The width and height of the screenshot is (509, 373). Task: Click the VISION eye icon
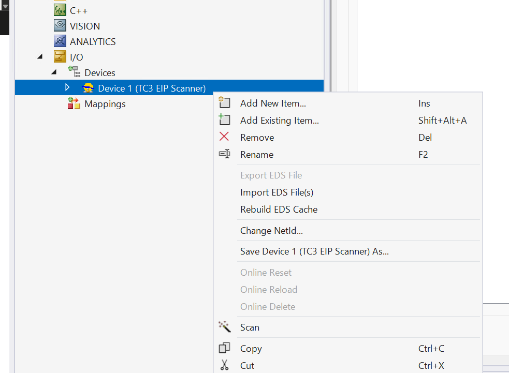[60, 26]
